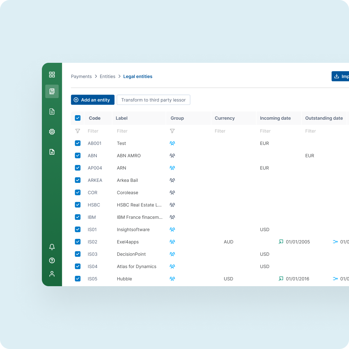Click group icon in Arkea Bail row
Viewport: 349px width, 349px height.
[172, 180]
